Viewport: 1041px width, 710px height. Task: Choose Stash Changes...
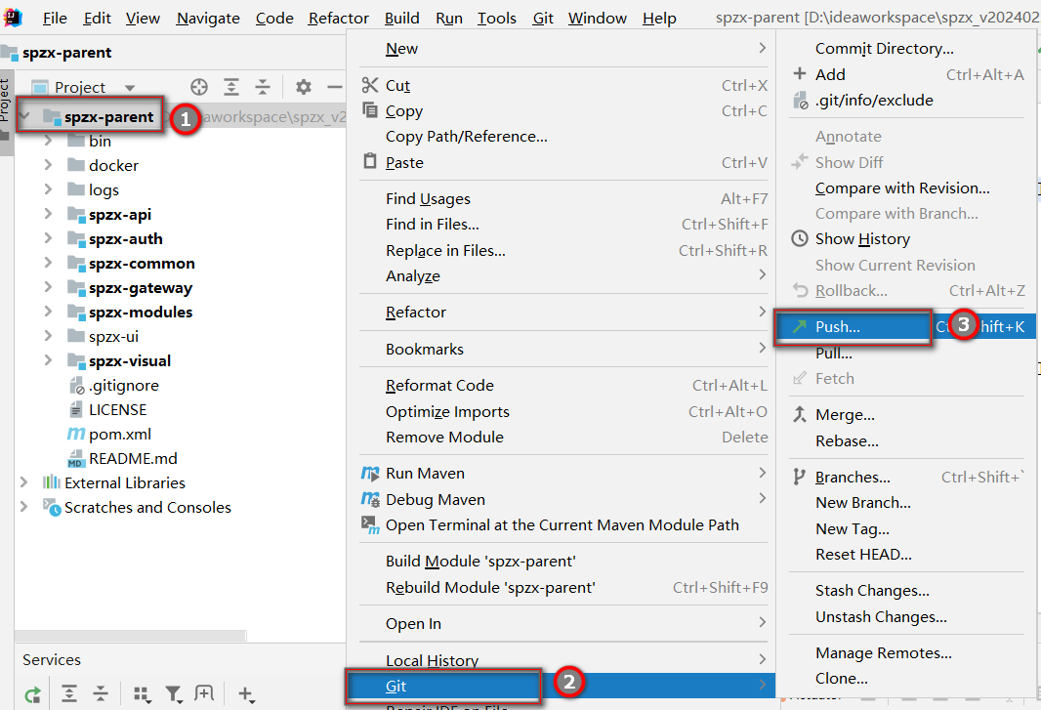click(x=872, y=591)
